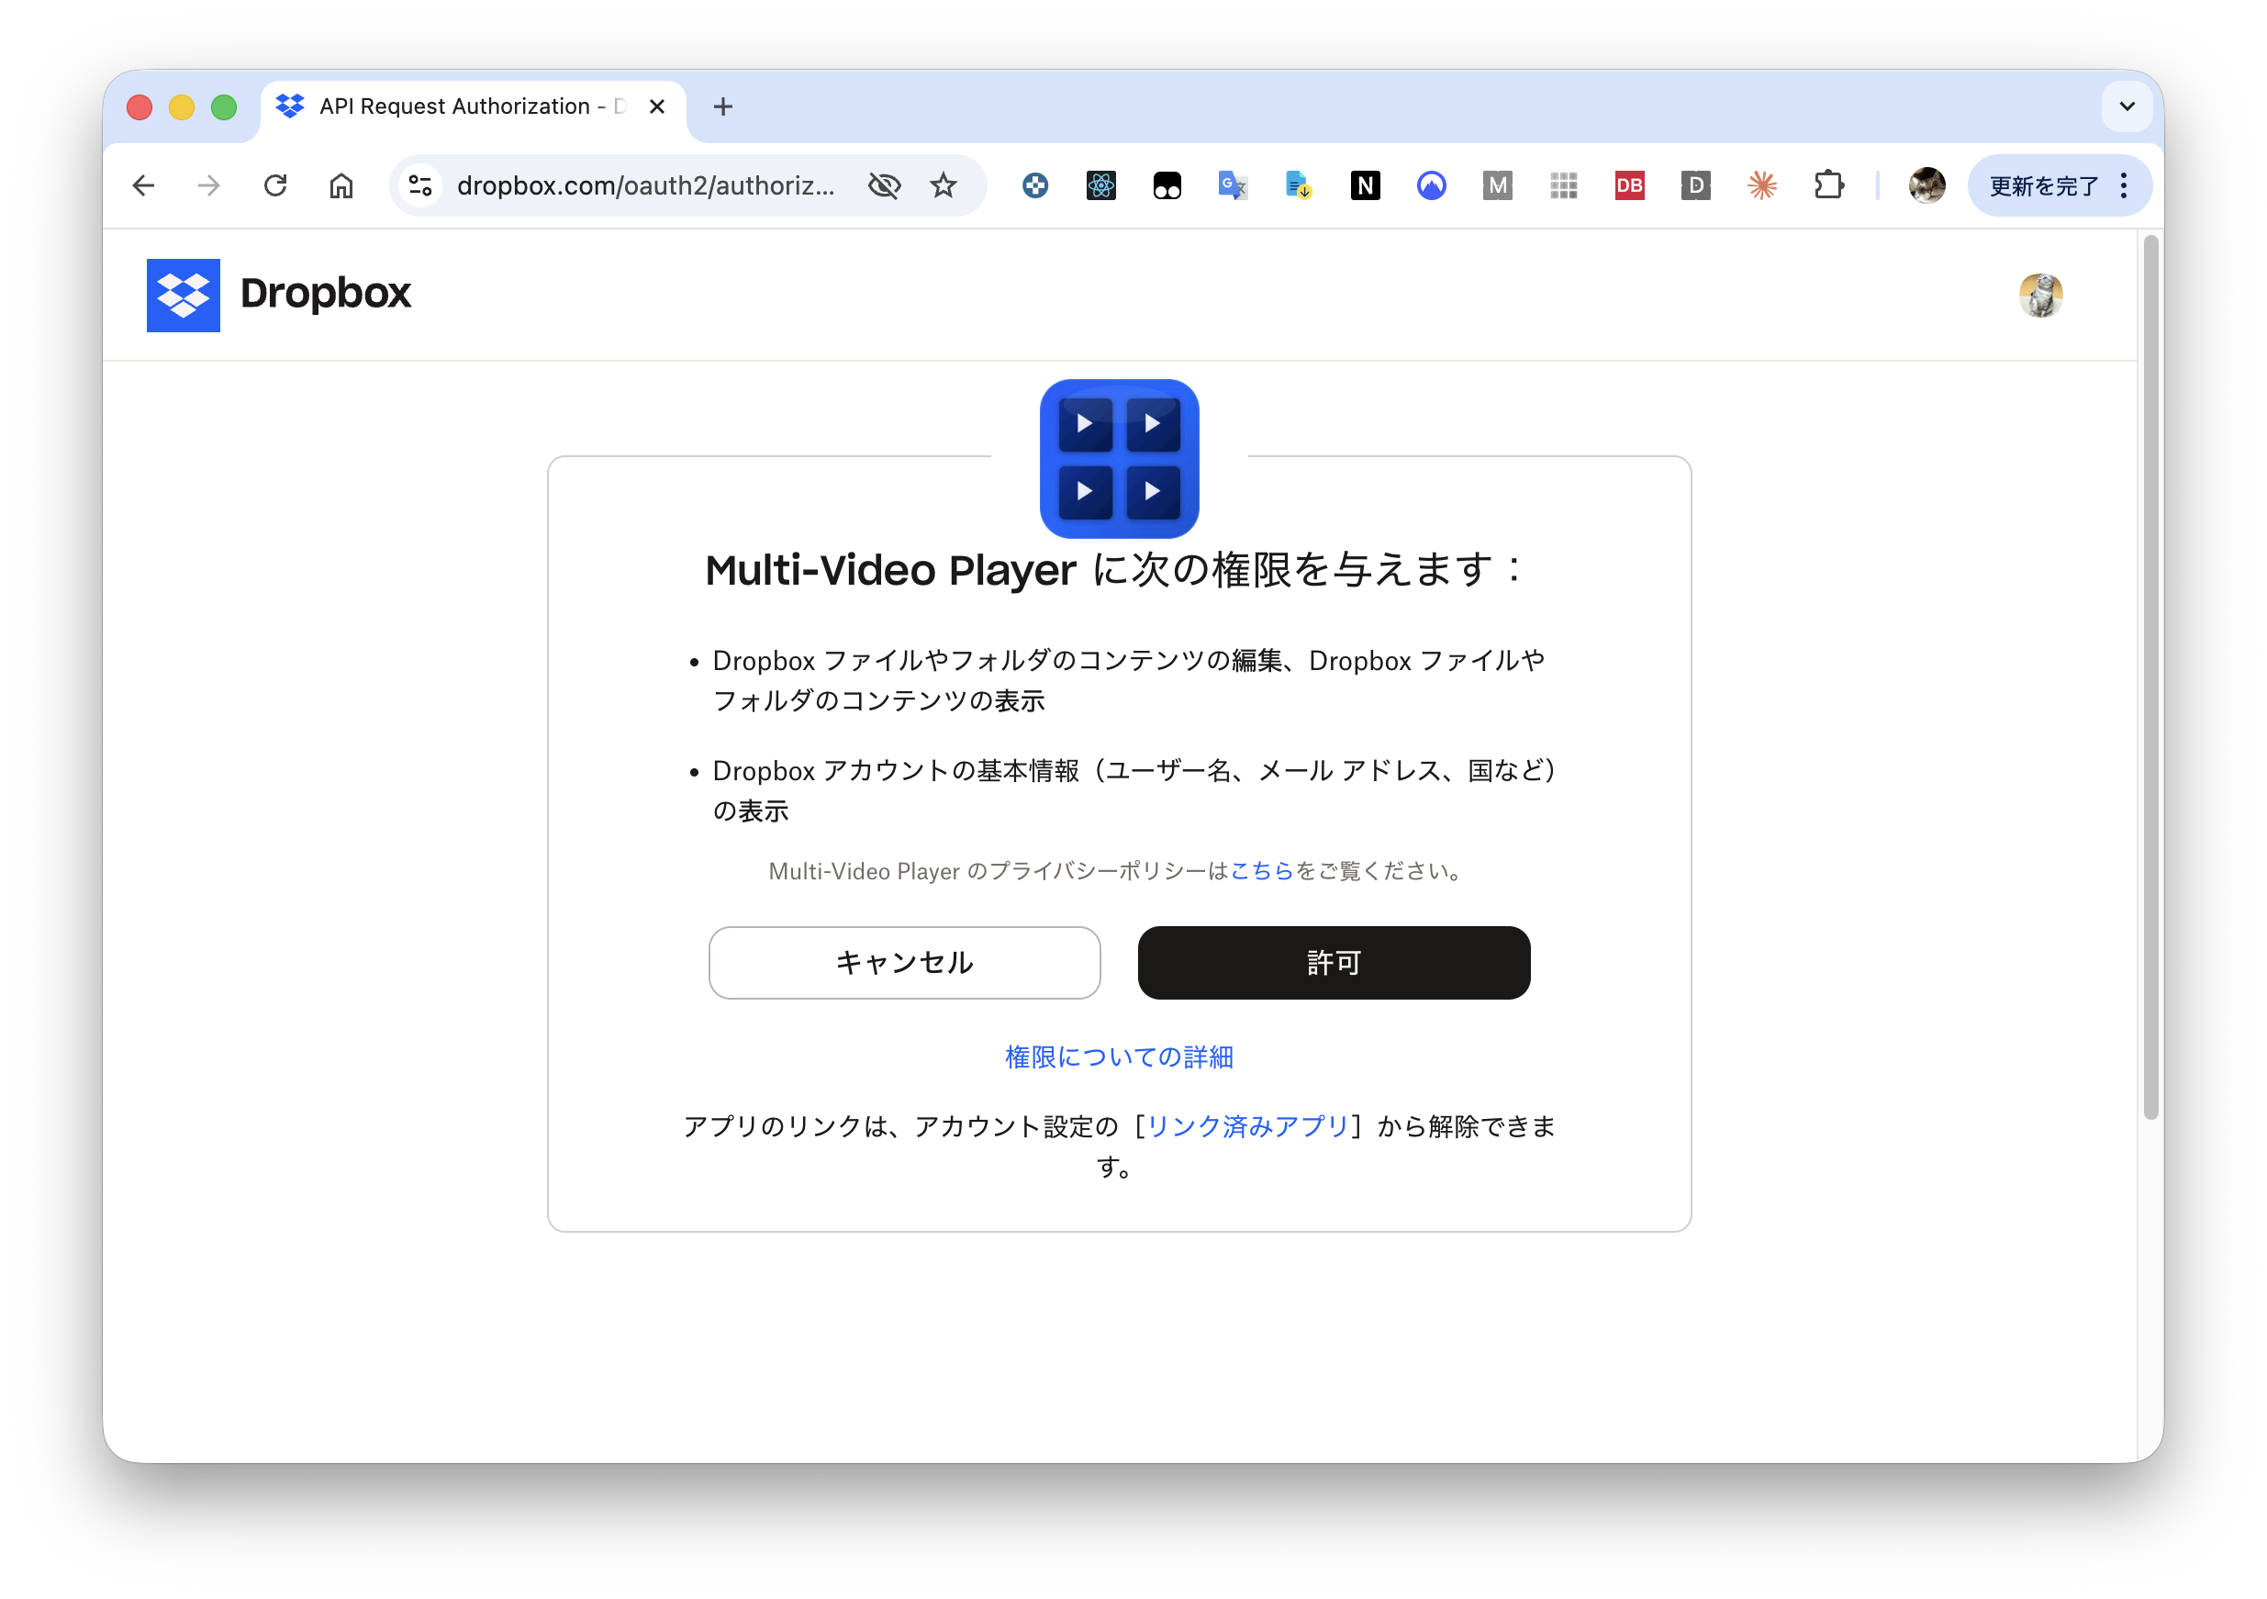Open the Notion extension

coord(1366,184)
